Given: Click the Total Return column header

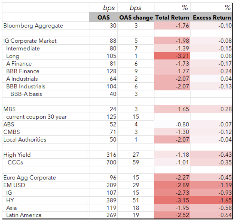Looking at the screenshot, I should (x=172, y=18).
